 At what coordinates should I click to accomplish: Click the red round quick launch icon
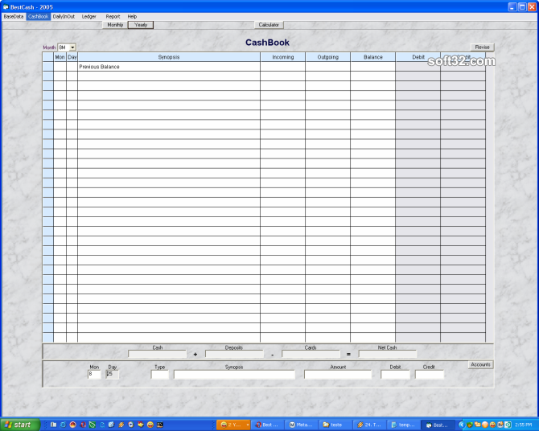click(x=73, y=425)
